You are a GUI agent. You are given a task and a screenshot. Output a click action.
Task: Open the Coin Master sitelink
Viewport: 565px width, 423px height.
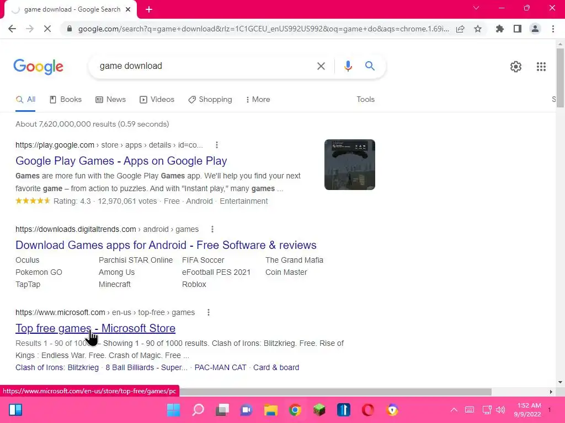click(286, 272)
